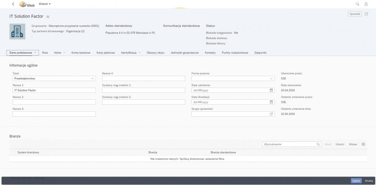376x185 pixels.
Task: Click the organization building avatar
Action: coord(17,31)
